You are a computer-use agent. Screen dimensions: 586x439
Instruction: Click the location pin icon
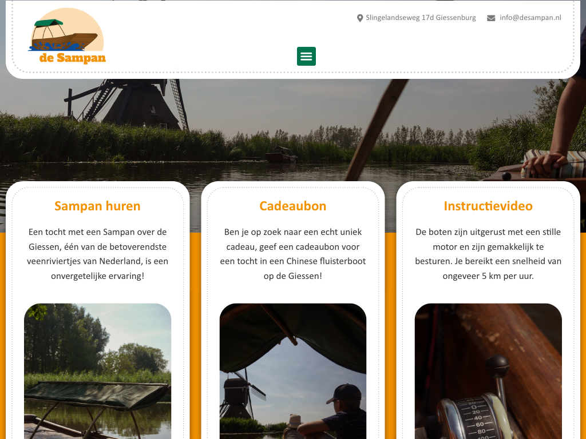pos(360,18)
